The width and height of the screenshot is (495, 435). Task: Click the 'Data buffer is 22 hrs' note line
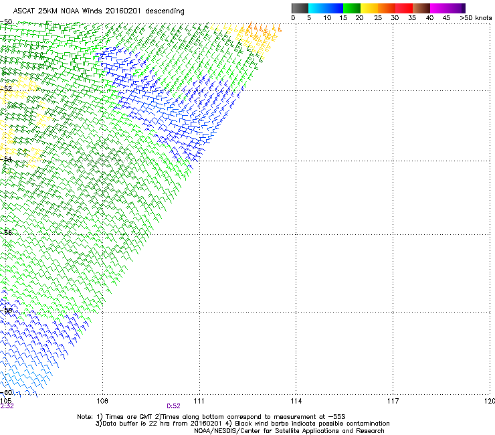(x=242, y=424)
